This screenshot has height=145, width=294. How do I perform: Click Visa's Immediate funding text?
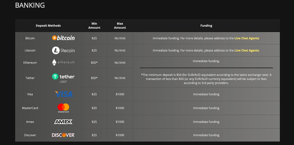pos(206,94)
